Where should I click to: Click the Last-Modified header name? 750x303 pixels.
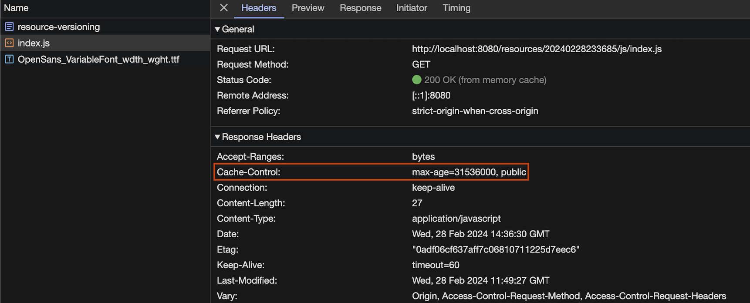[x=247, y=280]
